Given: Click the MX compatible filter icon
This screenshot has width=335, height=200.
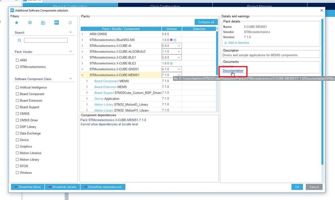Looking at the screenshot, I should (x=56, y=22).
